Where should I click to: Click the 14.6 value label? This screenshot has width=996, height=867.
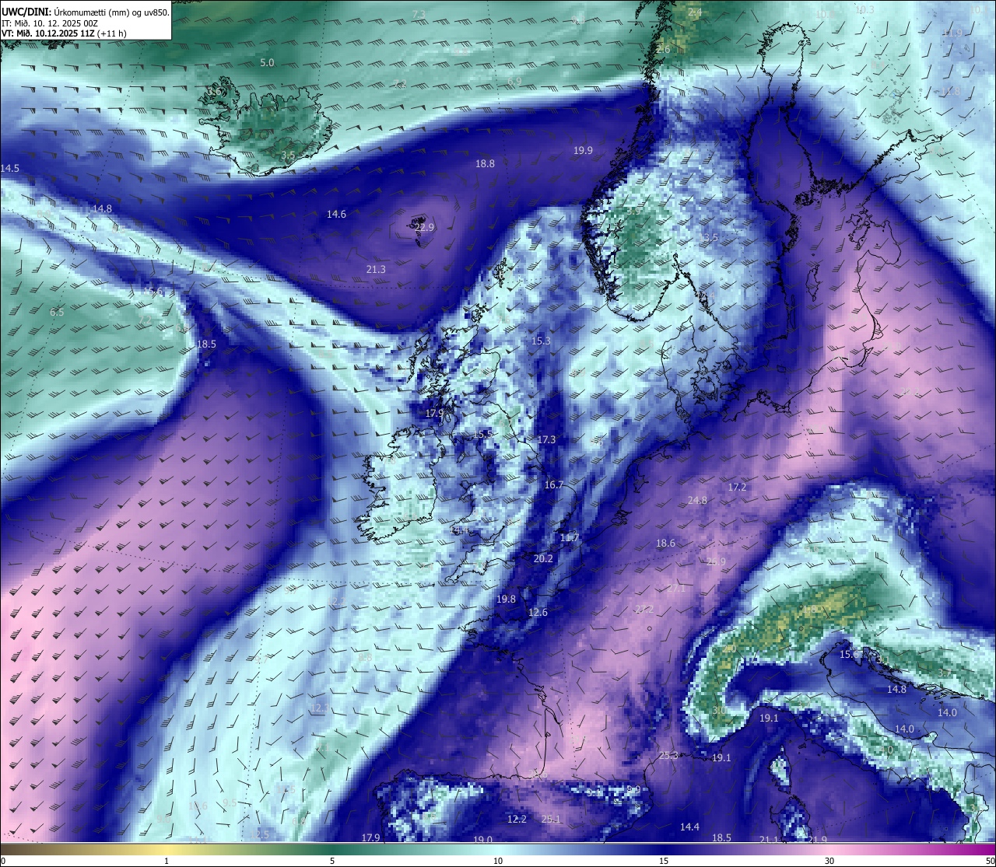336,214
